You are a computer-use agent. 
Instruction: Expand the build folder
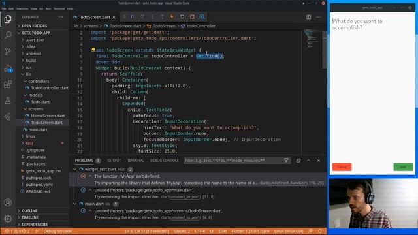[x=31, y=61]
